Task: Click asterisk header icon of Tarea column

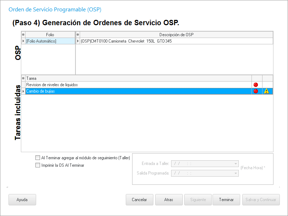Action: tap(23, 78)
